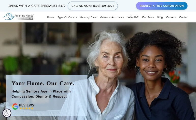Open the Blog section
196x120 pixels.
point(160,17)
